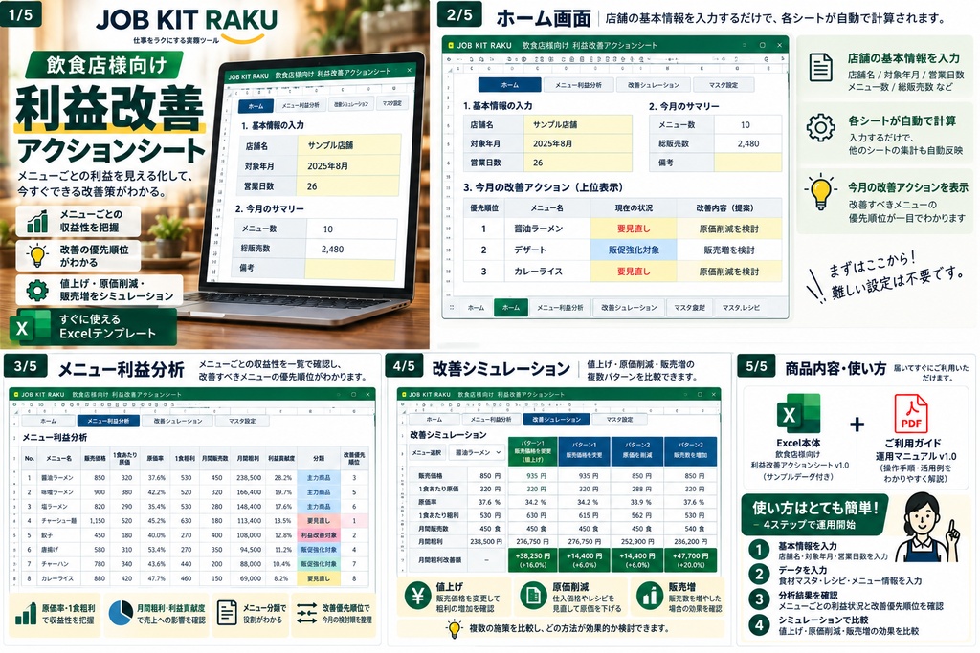Click the Excel icon beside すぐに使えるExcelテンプレート
The height and width of the screenshot is (653, 980).
[x=30, y=327]
